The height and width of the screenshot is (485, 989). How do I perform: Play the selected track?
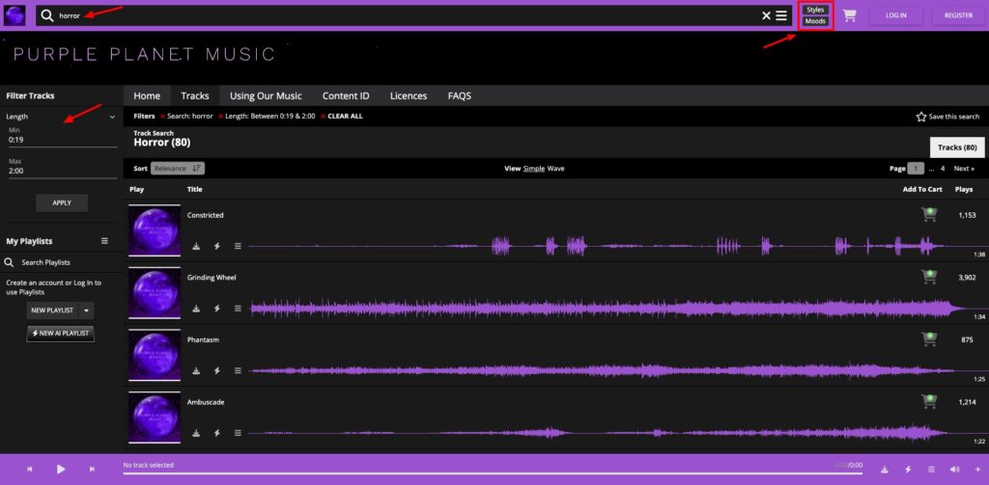pos(61,470)
